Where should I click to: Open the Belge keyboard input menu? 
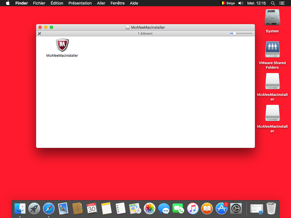pyautogui.click(x=228, y=3)
